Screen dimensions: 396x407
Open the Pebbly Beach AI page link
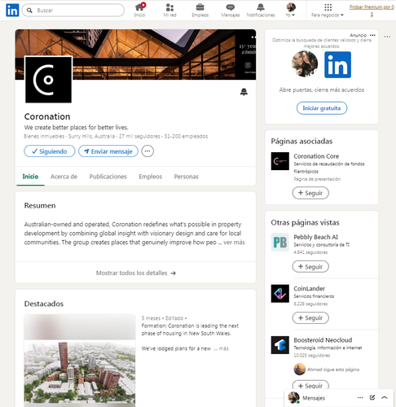point(315,237)
